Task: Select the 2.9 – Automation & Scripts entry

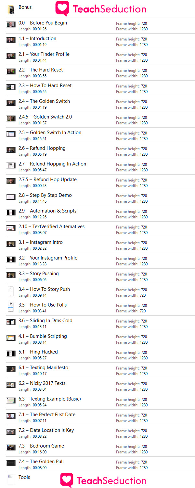Action: [x=97, y=213]
